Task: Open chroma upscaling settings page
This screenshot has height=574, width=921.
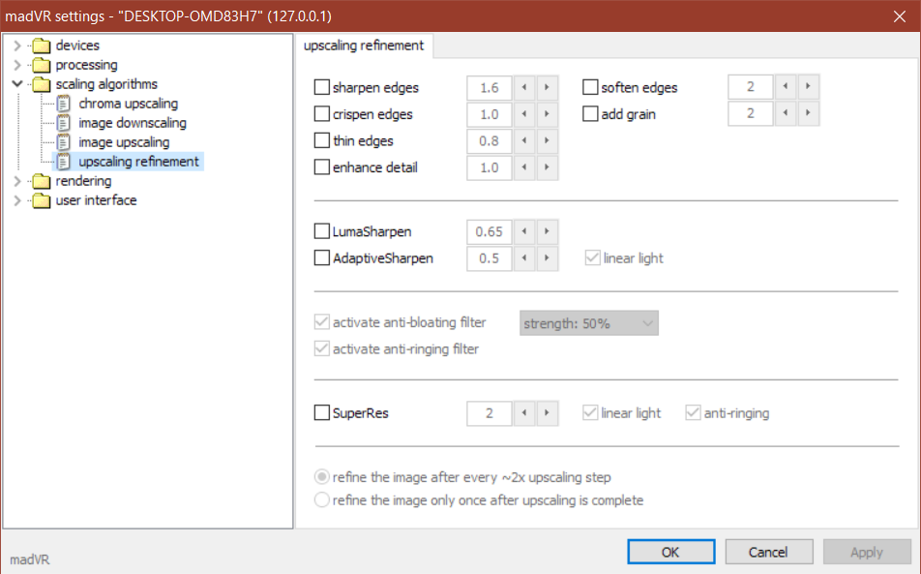Action: pos(128,104)
